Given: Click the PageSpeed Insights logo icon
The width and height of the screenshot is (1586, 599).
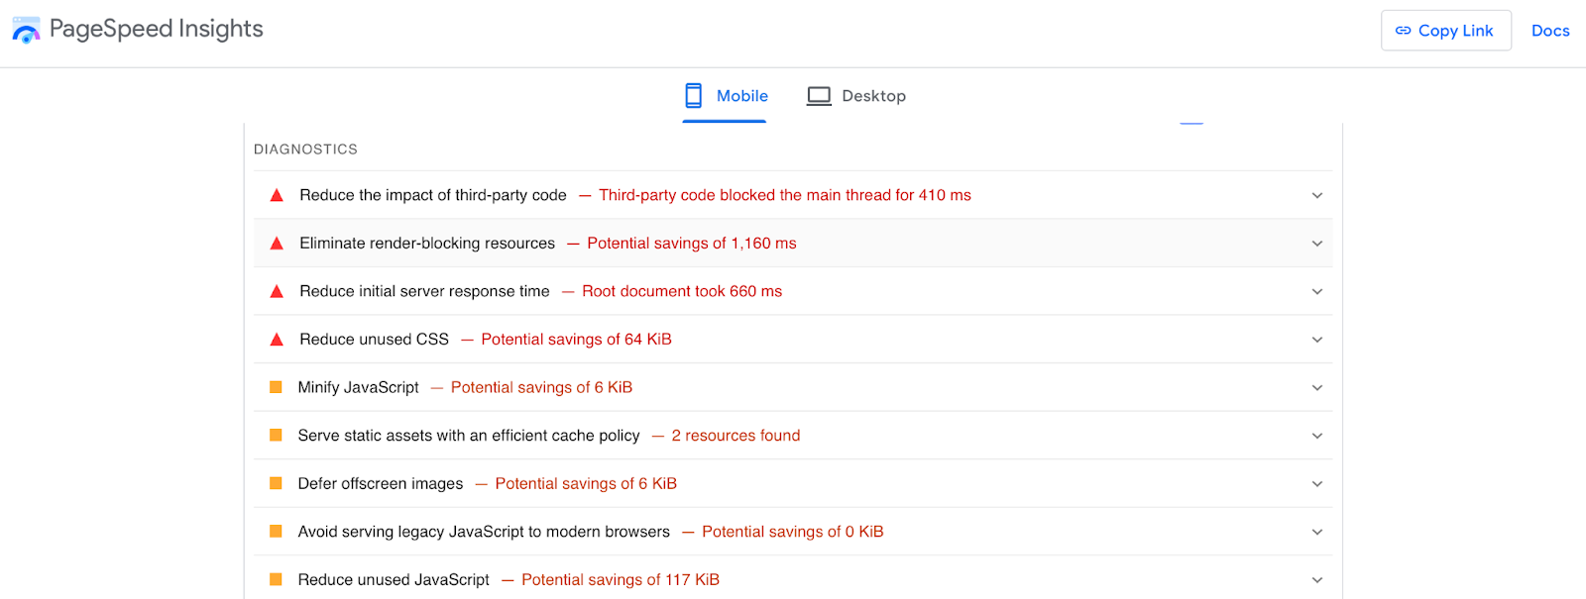Looking at the screenshot, I should [26, 30].
